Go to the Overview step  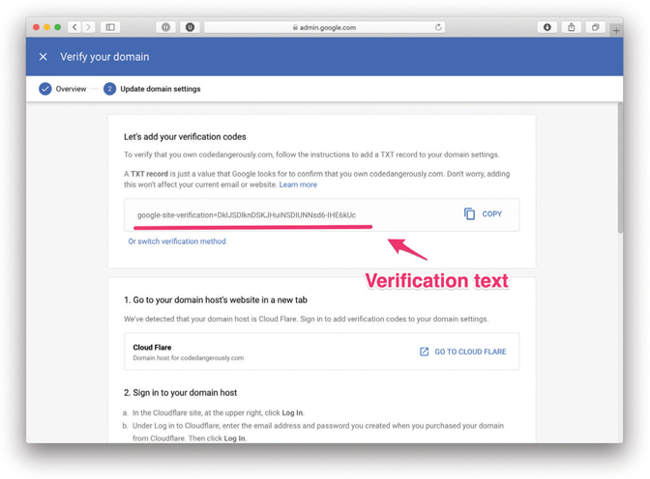click(x=63, y=89)
